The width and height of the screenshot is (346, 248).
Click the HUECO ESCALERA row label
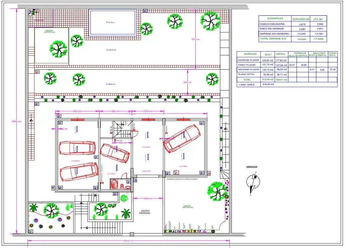click(x=272, y=24)
